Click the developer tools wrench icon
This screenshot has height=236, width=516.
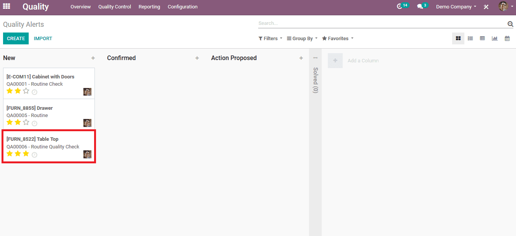tap(486, 7)
